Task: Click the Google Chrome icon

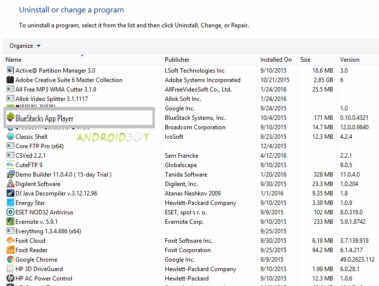Action: [10, 260]
